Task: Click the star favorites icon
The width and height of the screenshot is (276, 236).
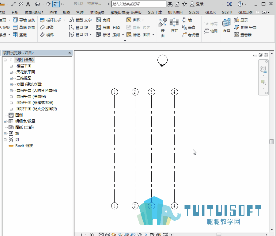Action: tap(184, 4)
